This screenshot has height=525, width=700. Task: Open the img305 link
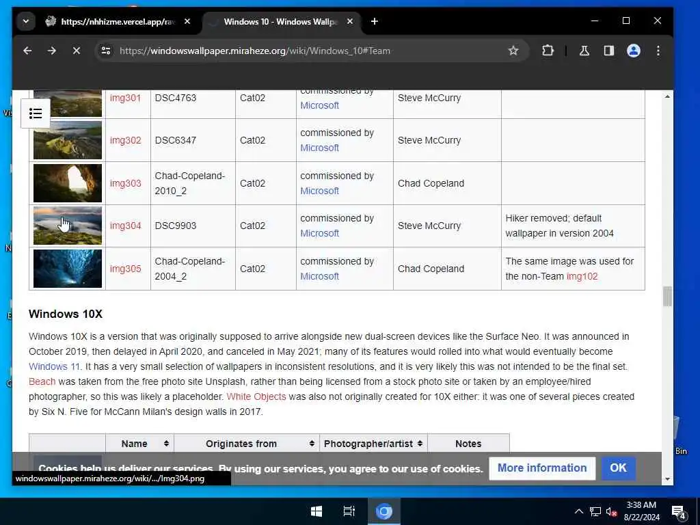(x=126, y=269)
